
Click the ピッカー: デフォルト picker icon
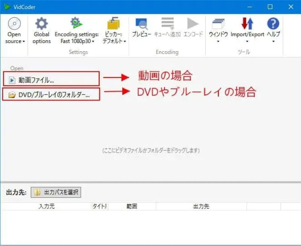coord(114,23)
